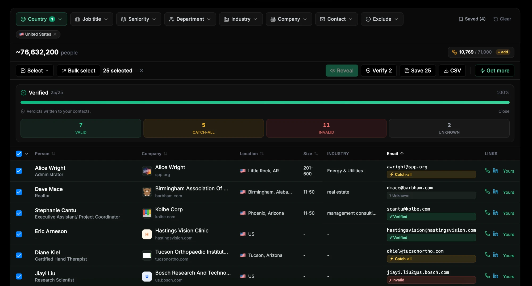Uncheck Eric Arneson's row checkbox

coord(19,234)
